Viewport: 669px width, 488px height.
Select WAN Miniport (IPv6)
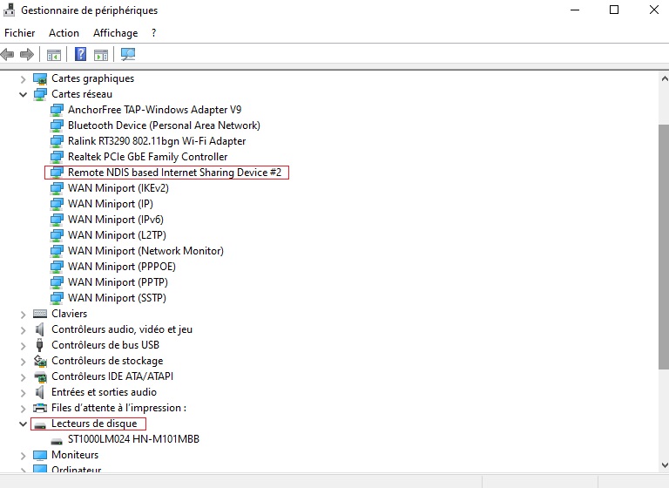coord(116,220)
